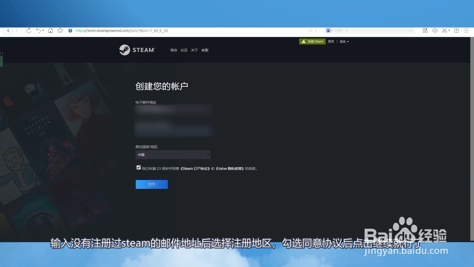Open the 居住国家/地区 country dropdown

click(173, 155)
